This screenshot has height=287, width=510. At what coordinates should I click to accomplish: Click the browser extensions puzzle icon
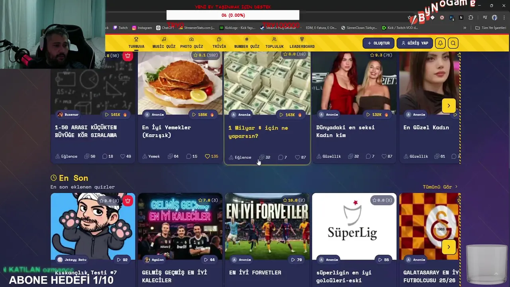(x=471, y=18)
